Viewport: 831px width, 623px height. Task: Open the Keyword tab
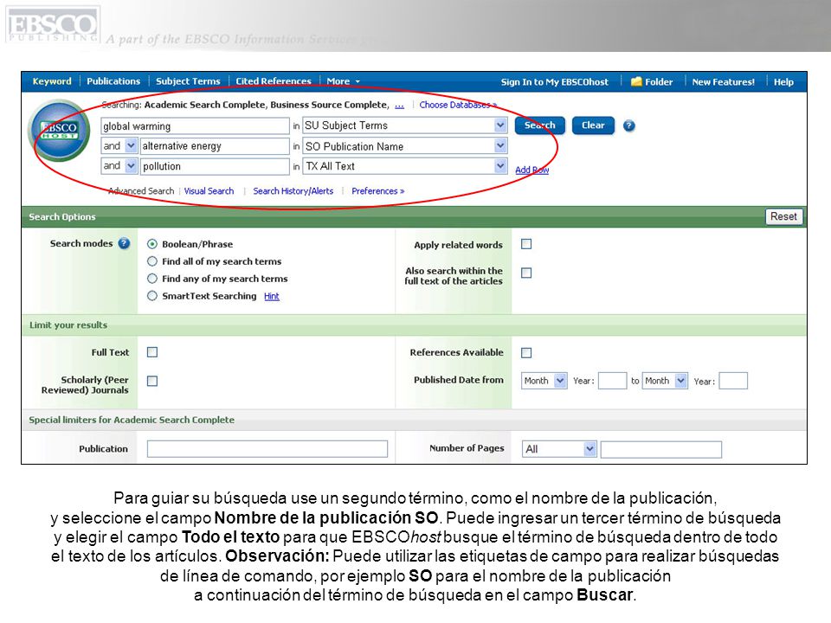(52, 81)
